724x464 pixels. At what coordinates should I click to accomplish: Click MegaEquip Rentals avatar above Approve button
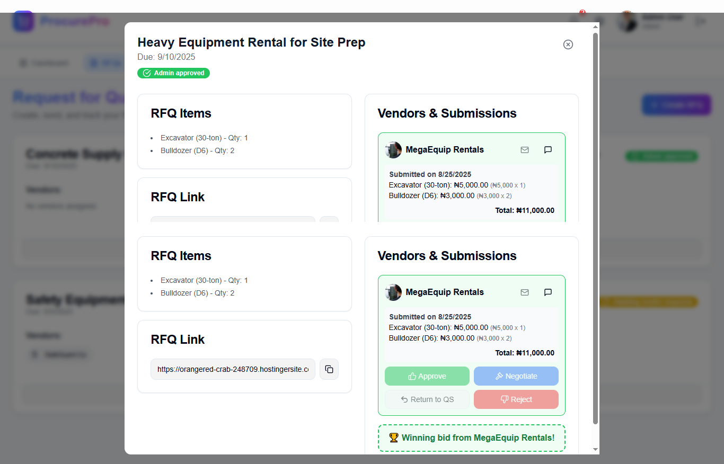(393, 292)
